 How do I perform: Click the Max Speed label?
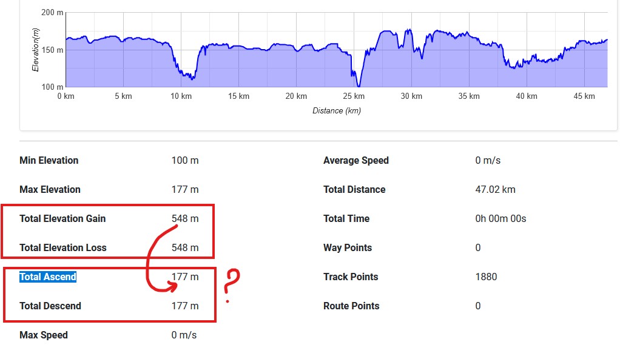coord(44,335)
